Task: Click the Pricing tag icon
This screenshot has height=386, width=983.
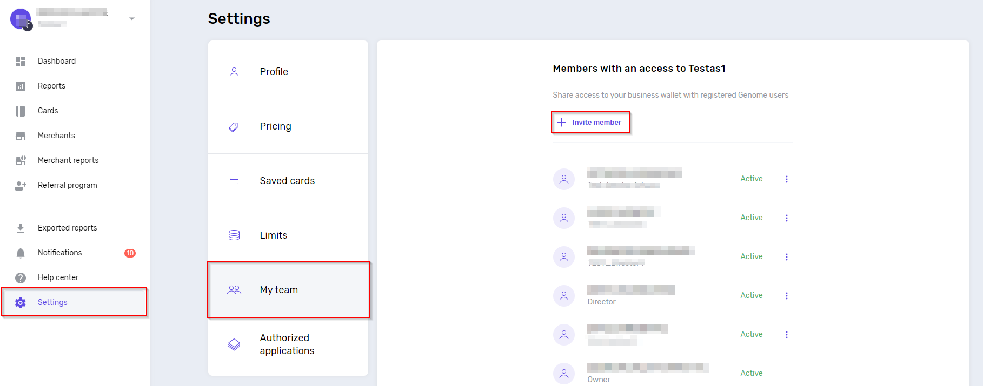Action: [234, 127]
